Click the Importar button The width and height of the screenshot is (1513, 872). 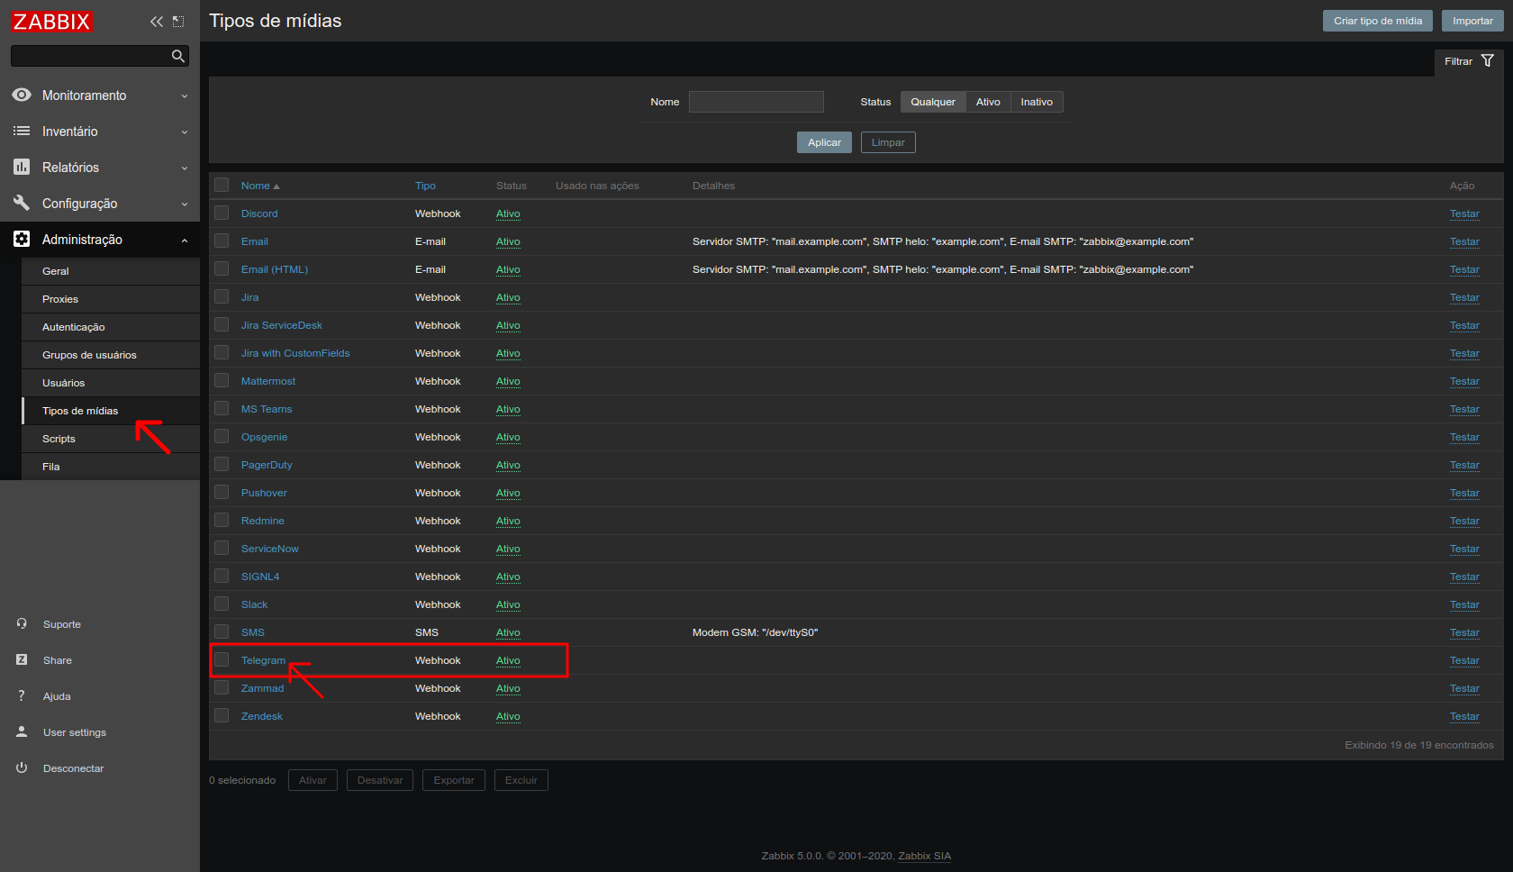(x=1472, y=21)
